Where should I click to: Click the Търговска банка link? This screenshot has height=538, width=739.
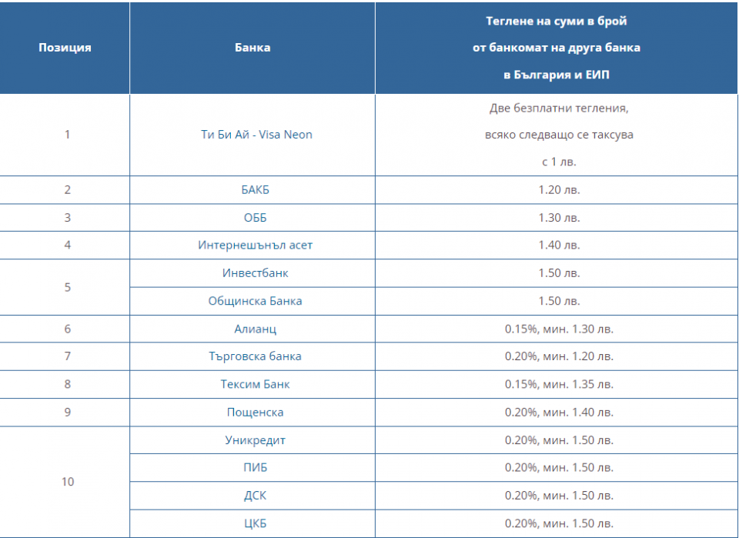(255, 356)
